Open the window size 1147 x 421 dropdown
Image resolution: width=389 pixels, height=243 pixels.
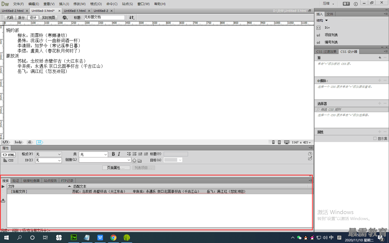[301, 142]
